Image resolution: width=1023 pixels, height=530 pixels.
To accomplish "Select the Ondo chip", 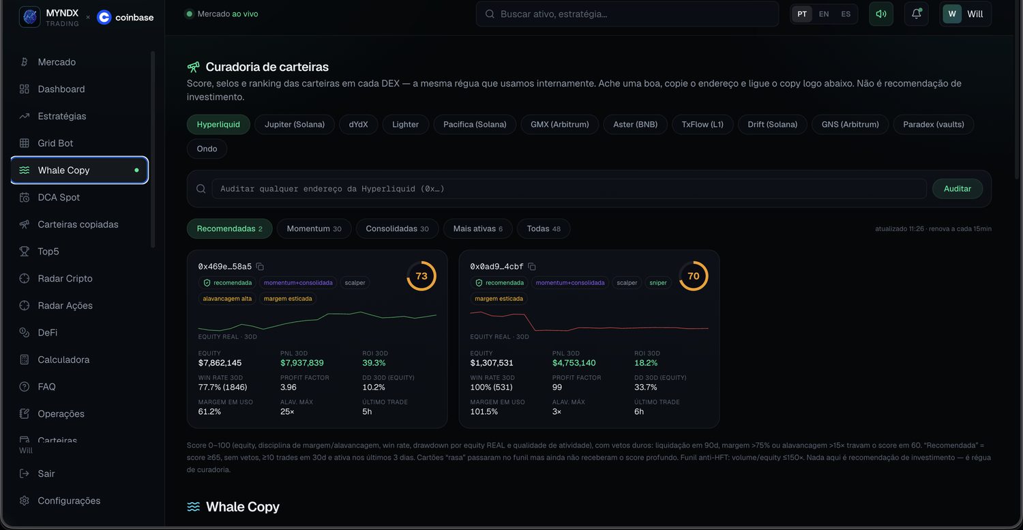I will tap(207, 149).
